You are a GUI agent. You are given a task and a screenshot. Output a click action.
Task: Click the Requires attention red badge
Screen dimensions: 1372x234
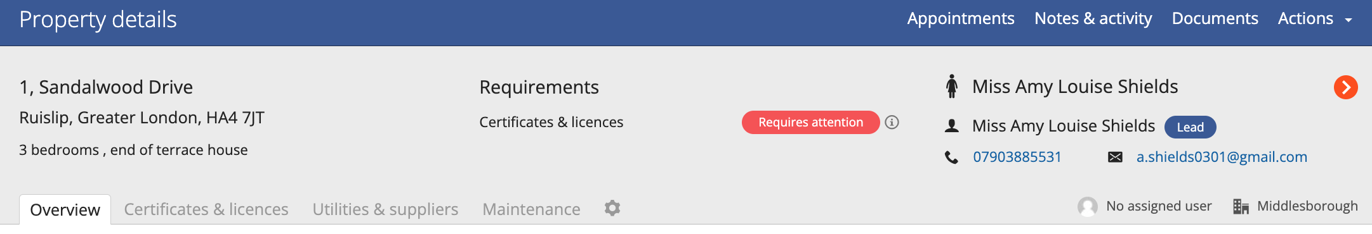(x=810, y=122)
